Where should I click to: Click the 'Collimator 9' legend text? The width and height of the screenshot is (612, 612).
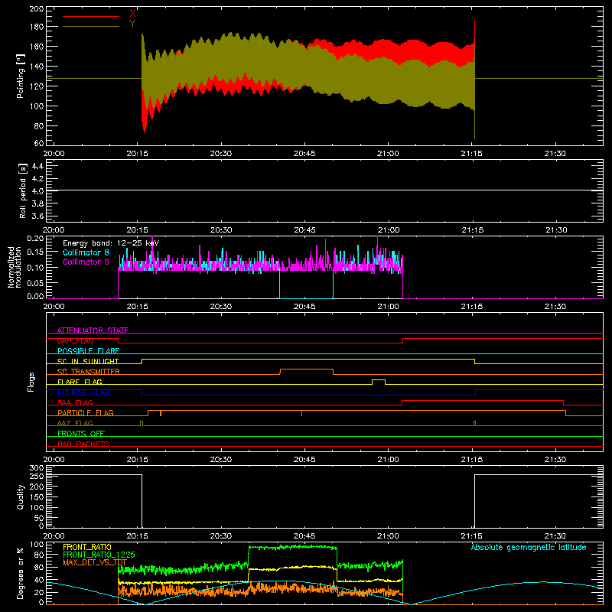point(86,262)
